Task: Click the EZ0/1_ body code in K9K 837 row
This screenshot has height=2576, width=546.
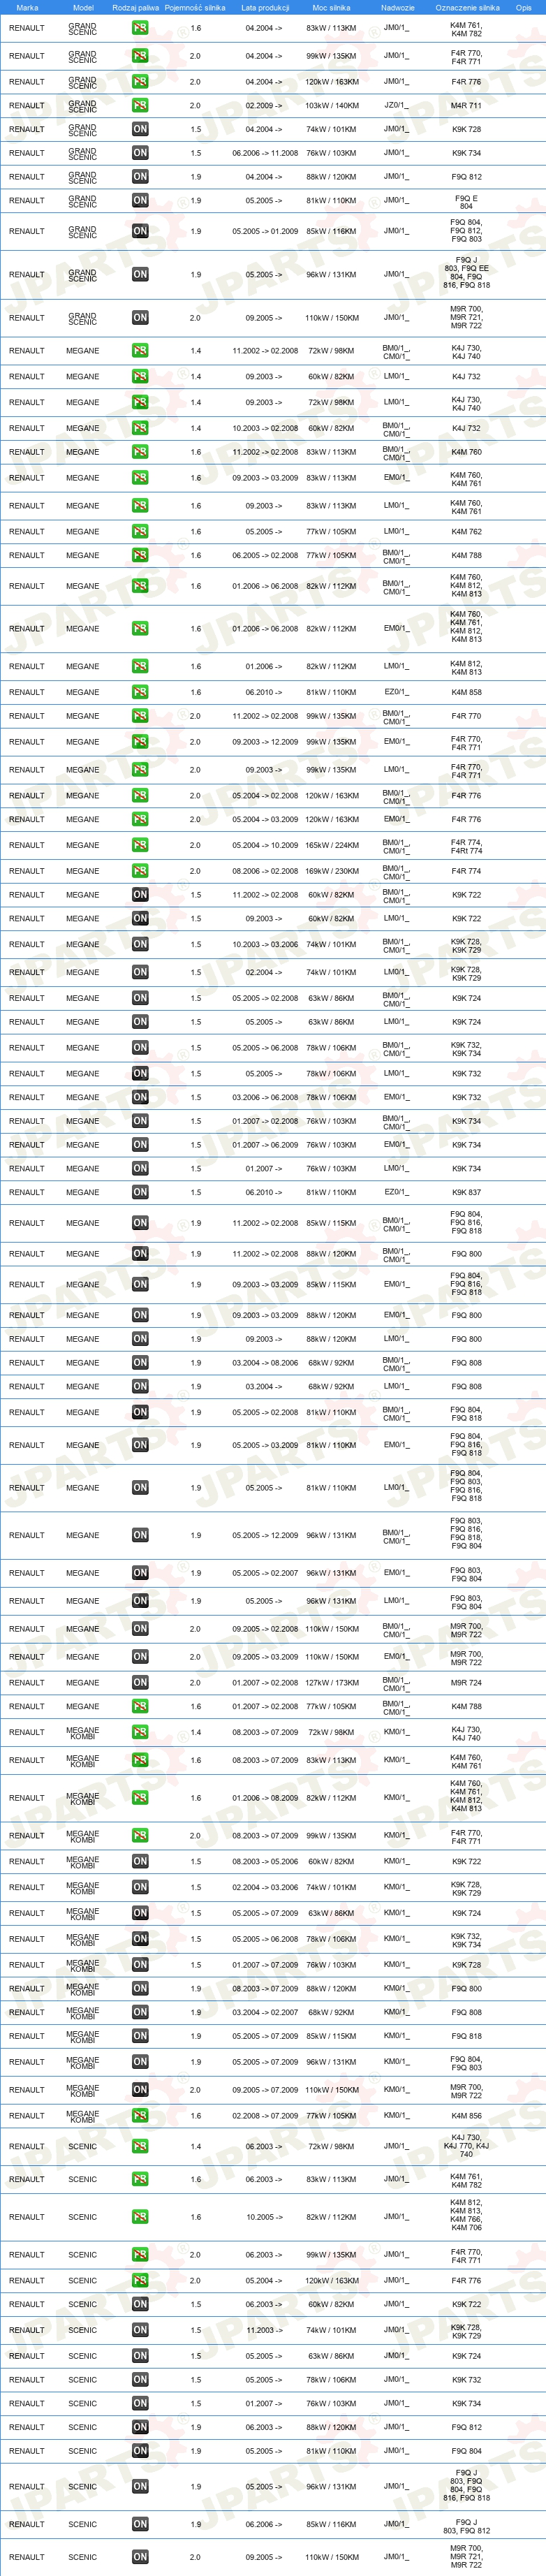Action: [x=396, y=1192]
